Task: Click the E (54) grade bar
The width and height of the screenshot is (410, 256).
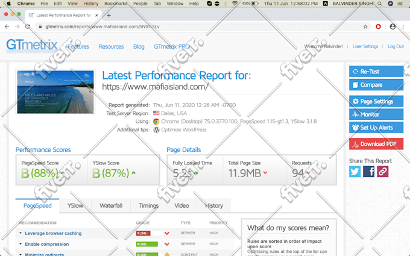Action: (x=150, y=233)
